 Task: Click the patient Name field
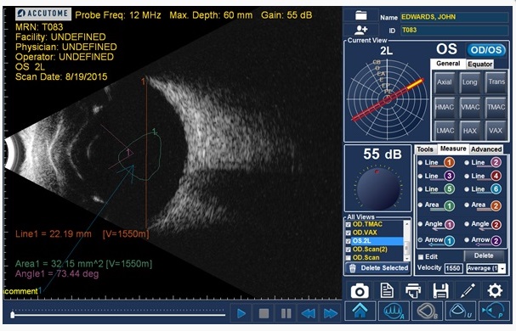point(454,17)
